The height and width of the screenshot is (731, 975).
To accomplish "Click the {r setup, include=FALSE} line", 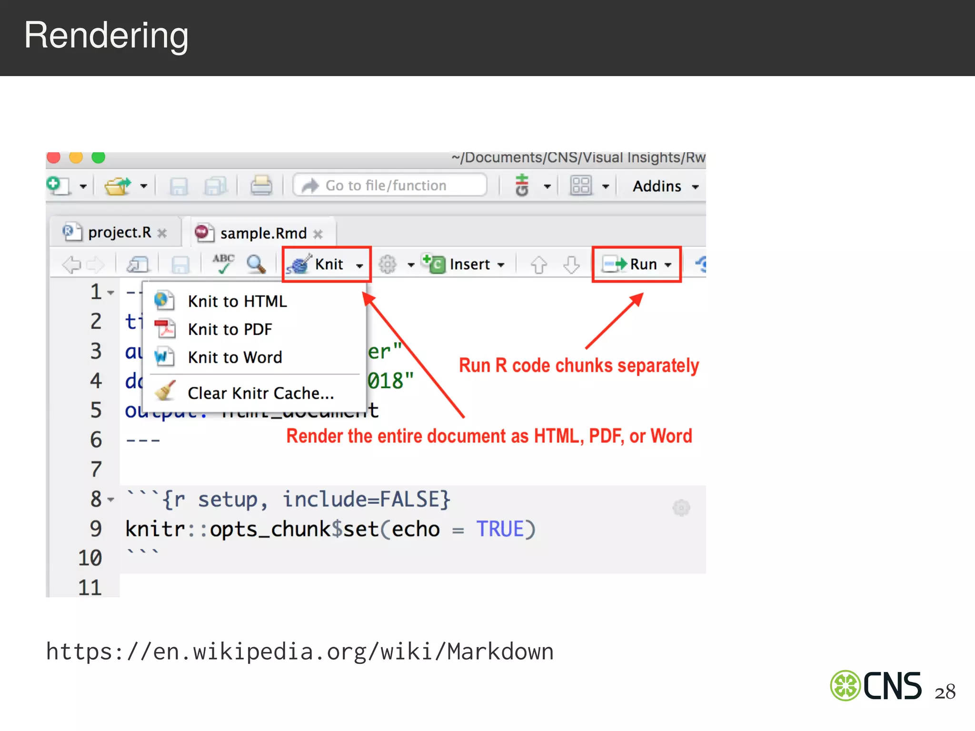I will [288, 499].
